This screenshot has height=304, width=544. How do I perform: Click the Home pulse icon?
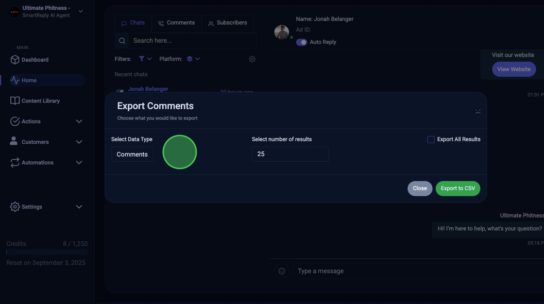click(15, 80)
